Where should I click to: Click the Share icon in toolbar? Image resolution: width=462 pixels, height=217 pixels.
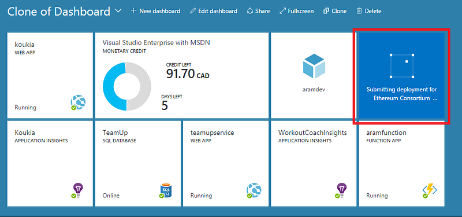tap(250, 11)
